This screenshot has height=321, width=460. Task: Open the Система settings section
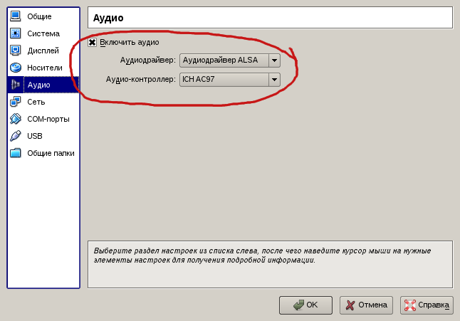point(43,33)
